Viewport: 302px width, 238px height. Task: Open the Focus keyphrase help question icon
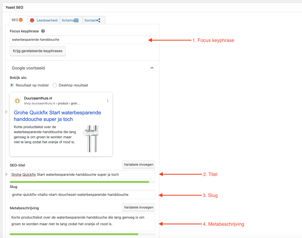pyautogui.click(x=43, y=31)
